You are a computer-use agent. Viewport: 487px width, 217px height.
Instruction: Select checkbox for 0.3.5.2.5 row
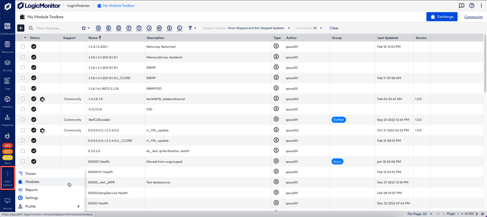tap(23, 151)
